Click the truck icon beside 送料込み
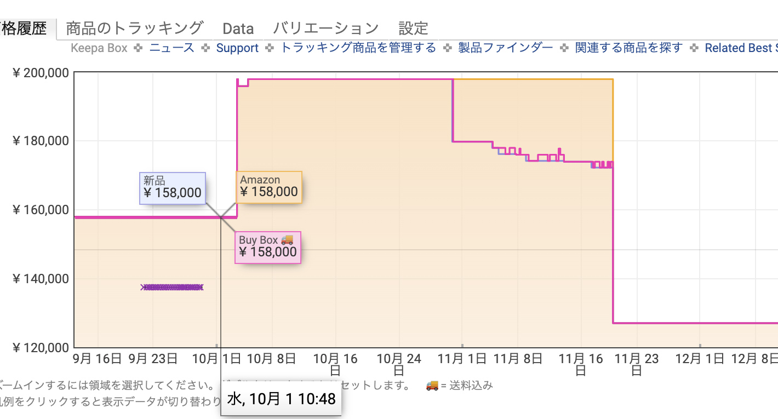778x419 pixels. coord(433,386)
